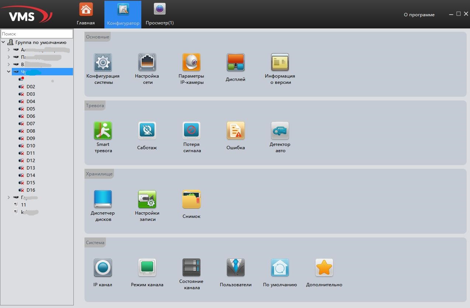Select channel D08 in device tree
The height and width of the screenshot is (308, 470).
(x=31, y=131)
